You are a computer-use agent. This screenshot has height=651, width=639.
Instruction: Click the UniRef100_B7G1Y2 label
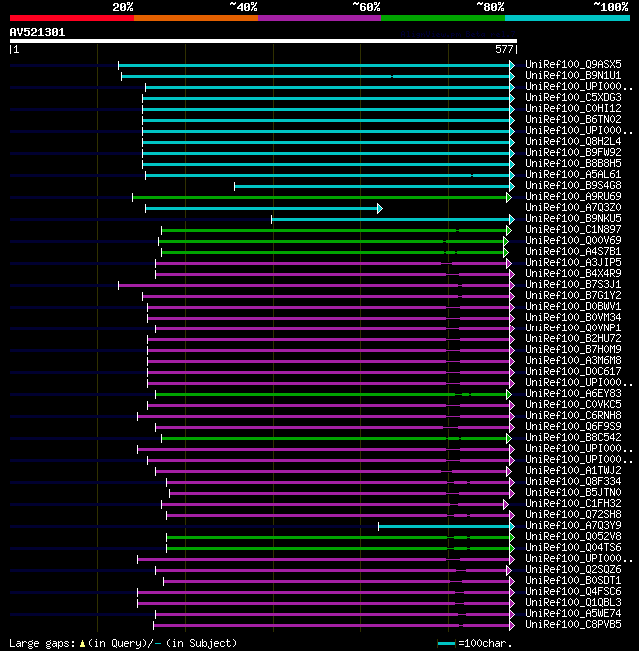(x=573, y=296)
